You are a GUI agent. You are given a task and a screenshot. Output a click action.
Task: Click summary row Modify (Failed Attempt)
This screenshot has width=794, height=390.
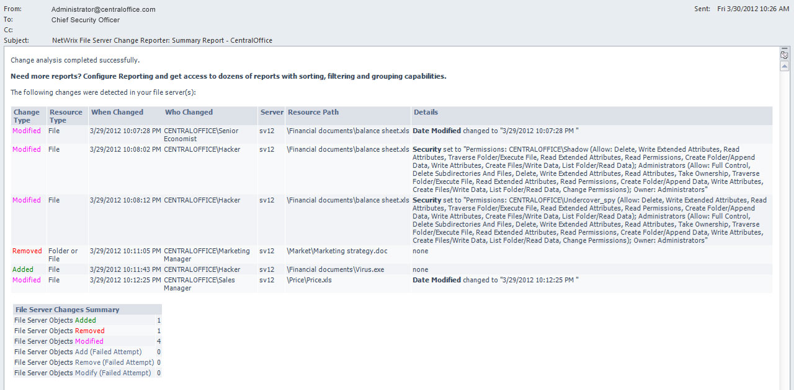pyautogui.click(x=87, y=373)
